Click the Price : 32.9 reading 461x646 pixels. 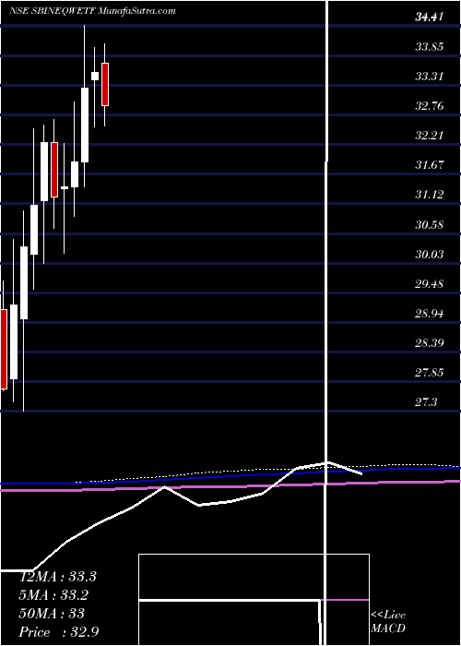(x=58, y=632)
